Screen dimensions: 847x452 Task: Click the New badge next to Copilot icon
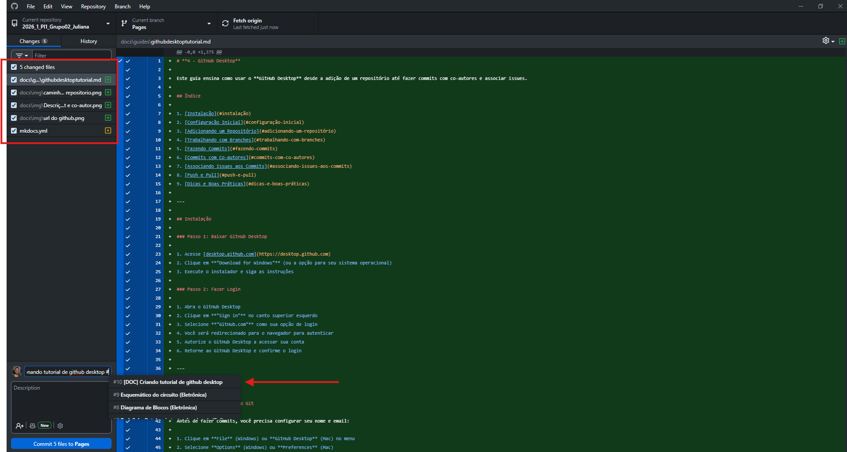[45, 426]
